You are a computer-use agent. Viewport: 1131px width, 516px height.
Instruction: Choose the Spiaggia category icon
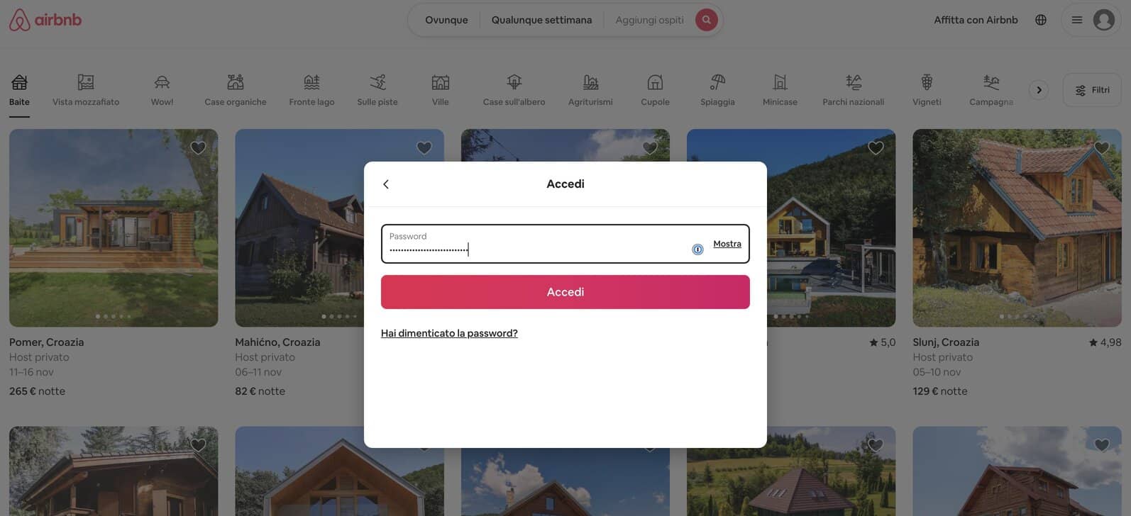click(717, 82)
